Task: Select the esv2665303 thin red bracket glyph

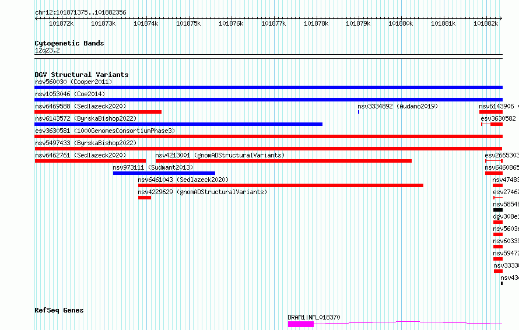Action: click(x=494, y=161)
